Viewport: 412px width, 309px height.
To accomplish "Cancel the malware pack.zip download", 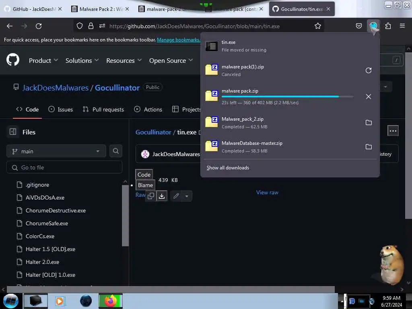I will tap(369, 97).
